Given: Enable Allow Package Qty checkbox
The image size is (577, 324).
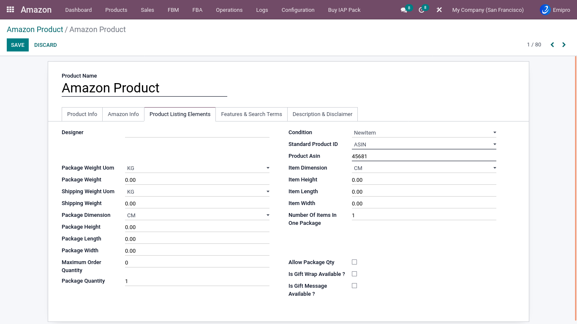Looking at the screenshot, I should point(354,262).
